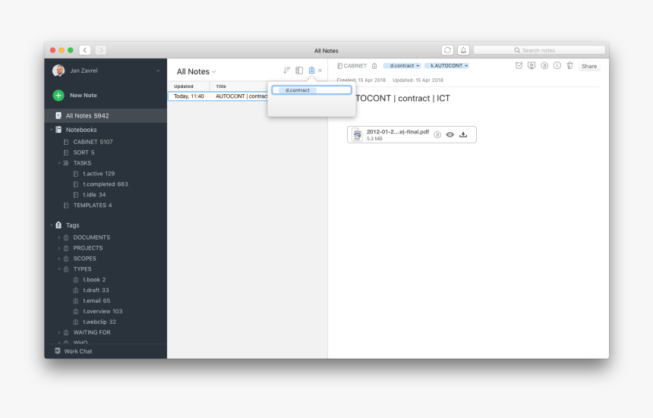Open the d.contract tag dropdown in the note header
Screen dimensions: 653x418
coord(418,66)
